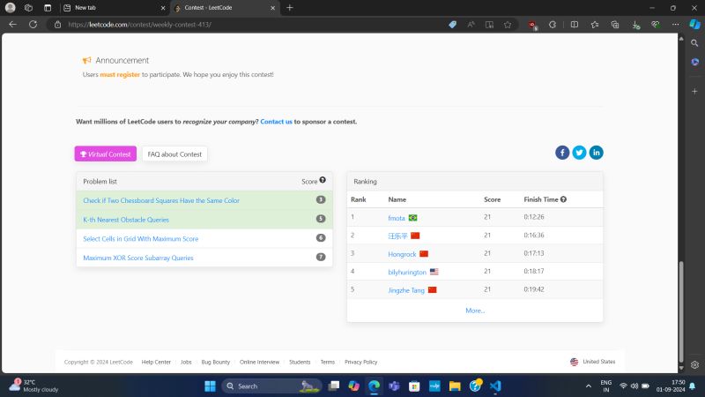Click the Score help question-mark icon
Viewport: 705px width, 397px height.
(x=323, y=180)
